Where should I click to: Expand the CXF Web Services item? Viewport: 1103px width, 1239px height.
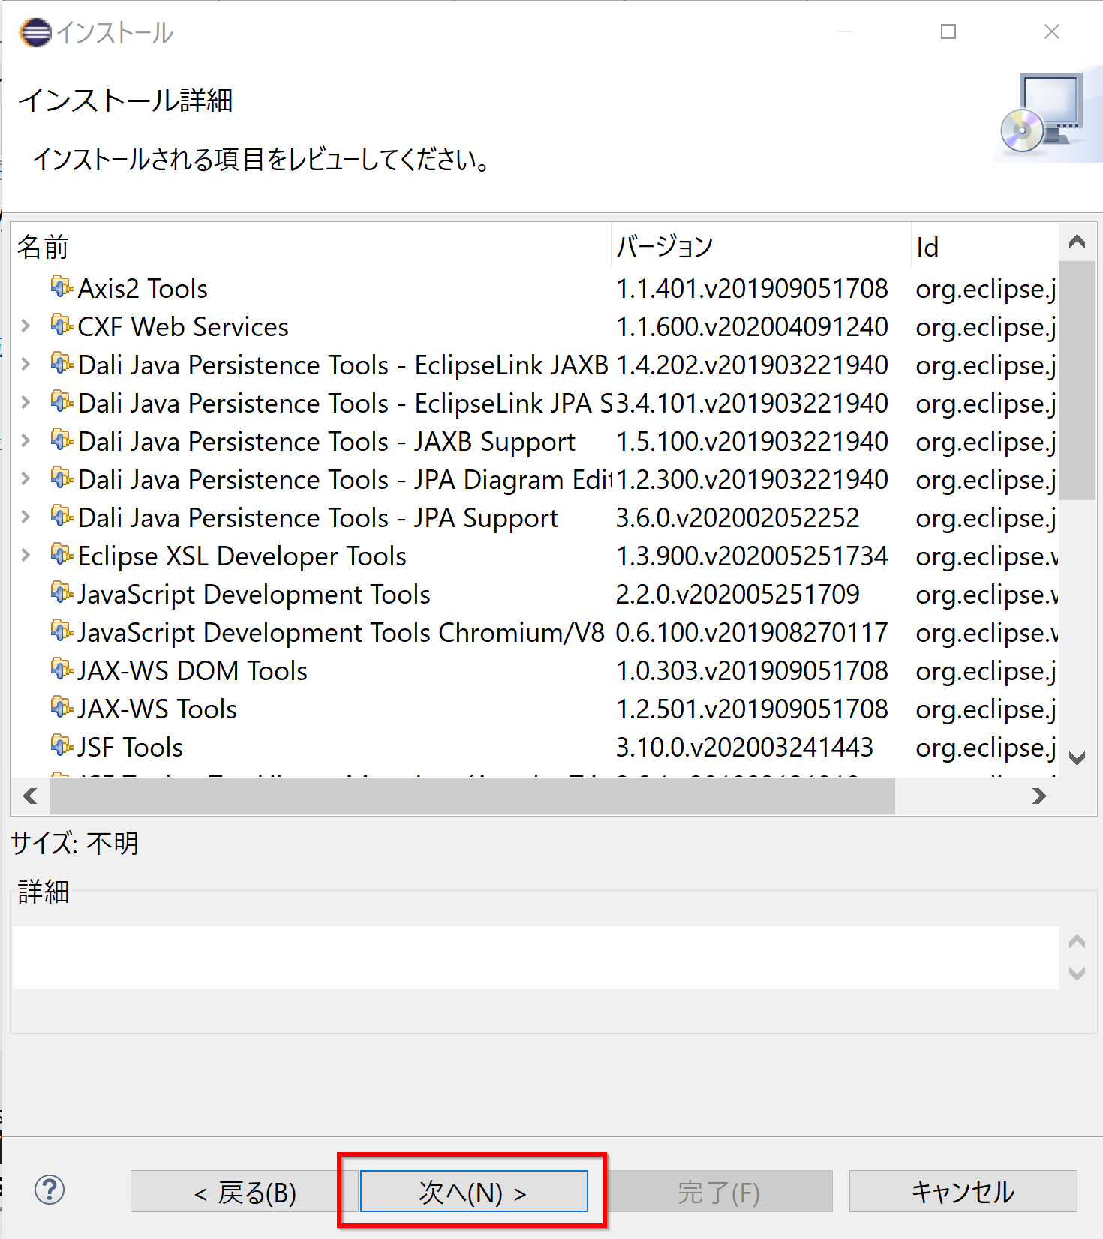26,325
